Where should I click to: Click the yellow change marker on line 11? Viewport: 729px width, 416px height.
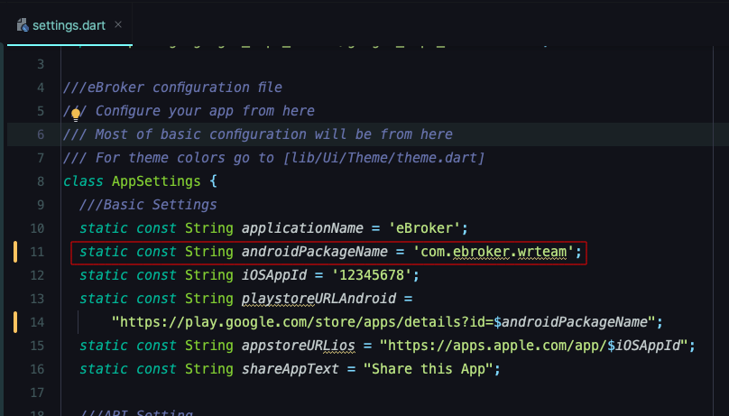(15, 252)
